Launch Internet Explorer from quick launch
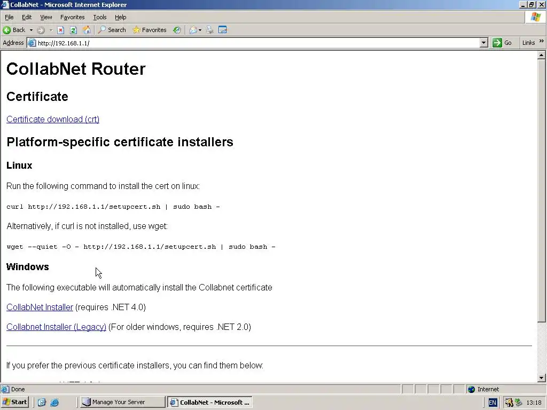The image size is (547, 410). [54, 403]
